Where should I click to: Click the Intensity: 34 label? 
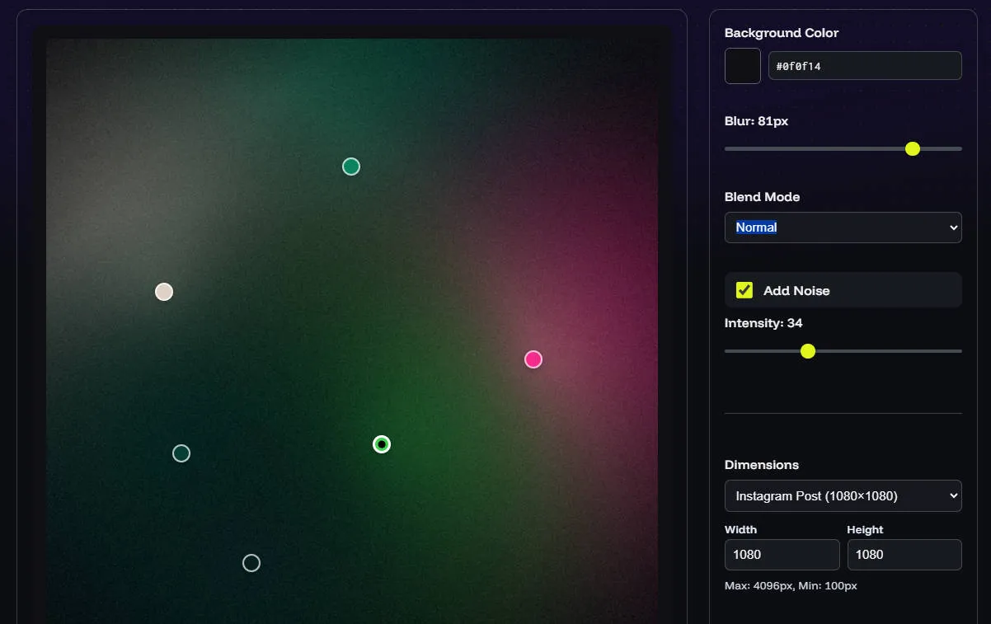click(763, 323)
